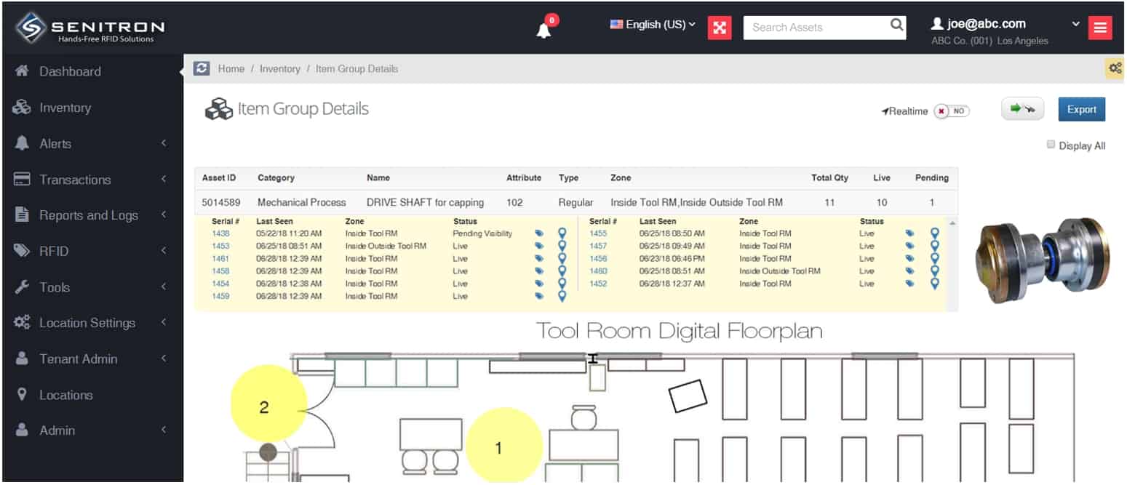1127x485 pixels.
Task: Open the settings gears icon at right edge
Action: [1115, 68]
